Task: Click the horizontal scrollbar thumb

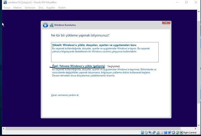Action: click(x=93, y=128)
